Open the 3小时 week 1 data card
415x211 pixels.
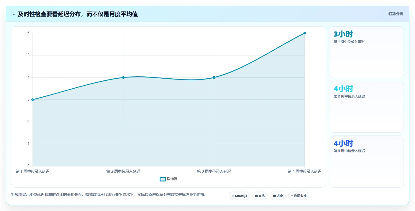tap(367, 52)
